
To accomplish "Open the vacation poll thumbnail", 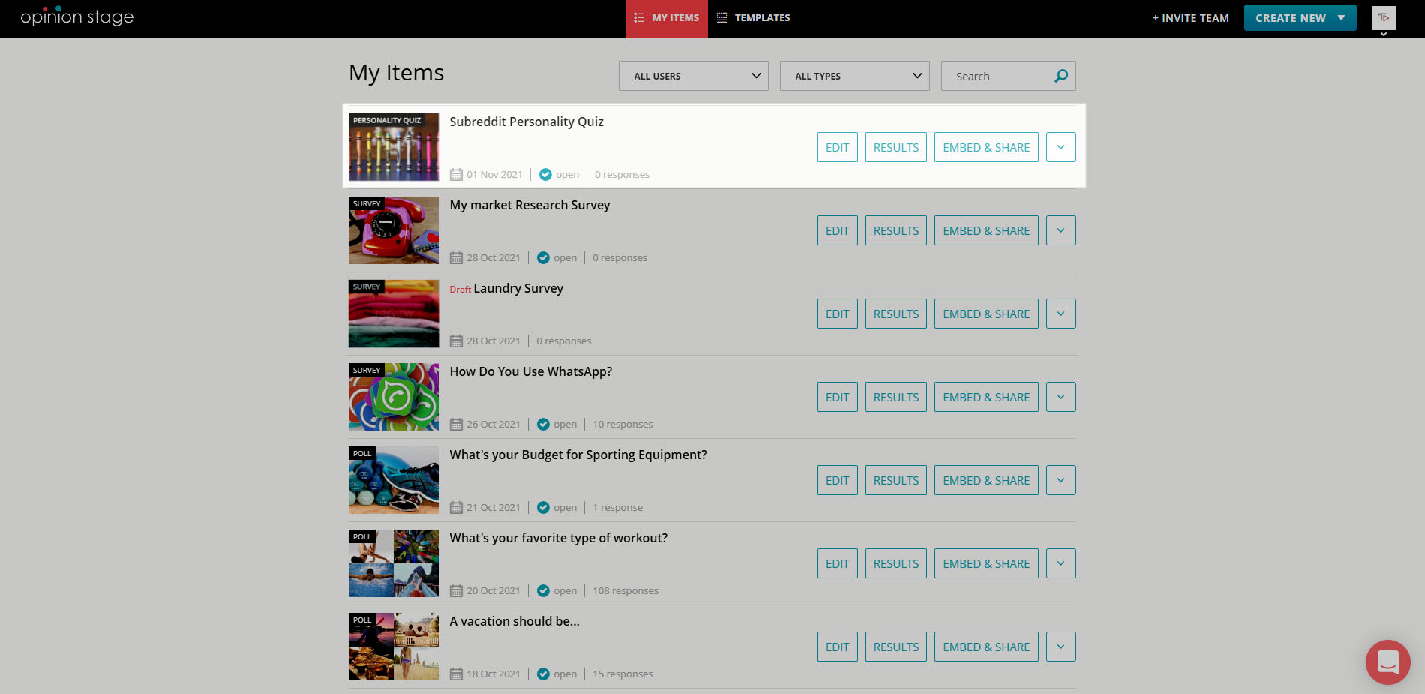I will pos(393,647).
